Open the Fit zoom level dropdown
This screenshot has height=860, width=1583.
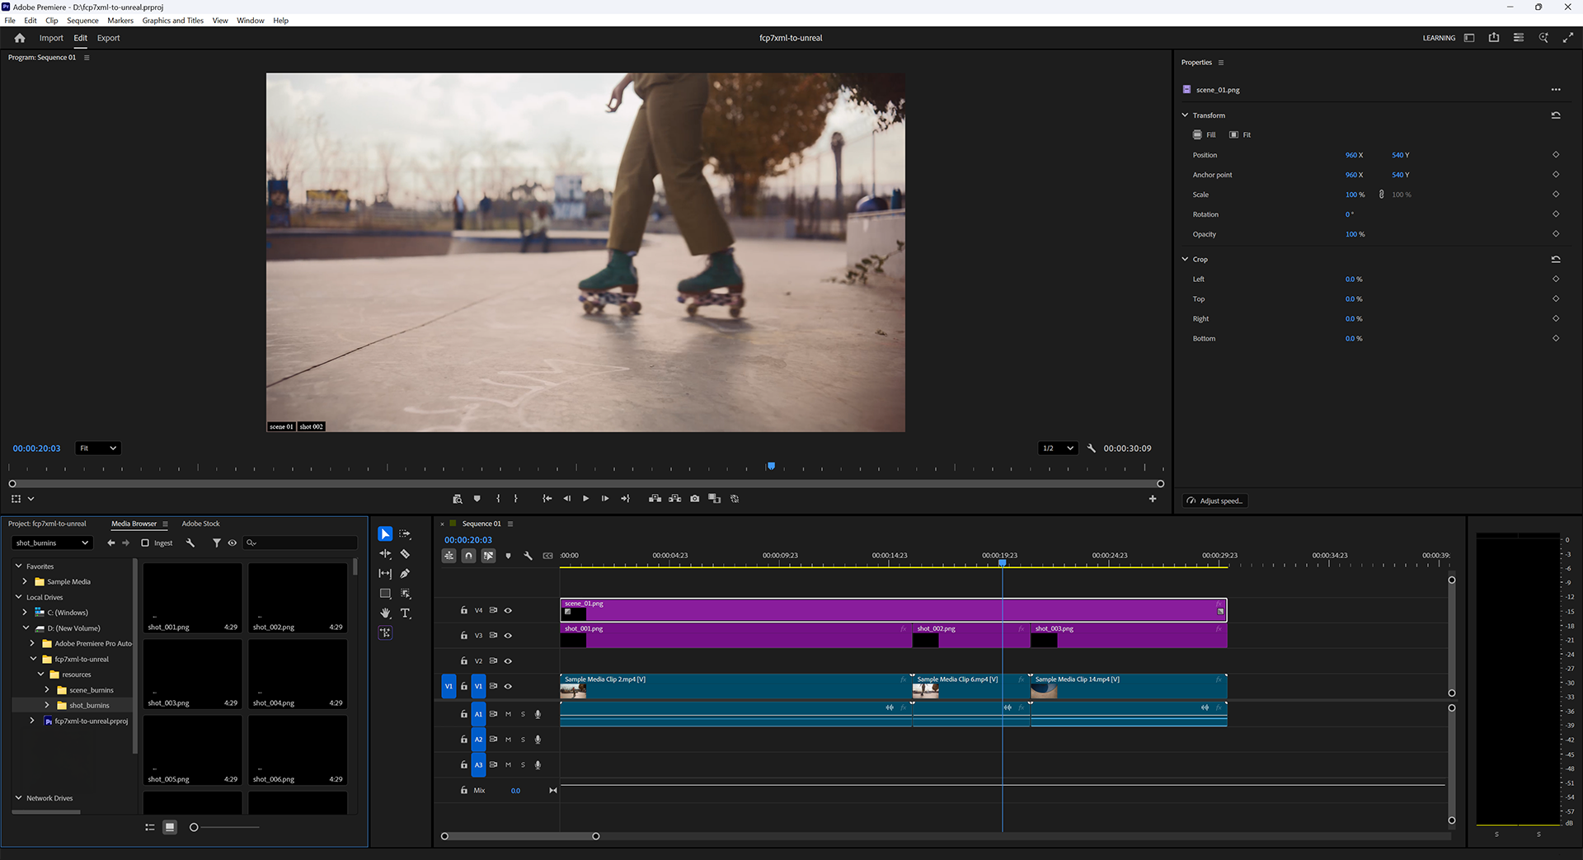point(98,449)
